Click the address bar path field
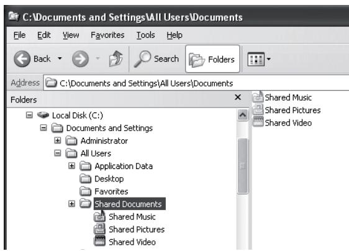Screen dimensions: 349x251 click(196, 83)
